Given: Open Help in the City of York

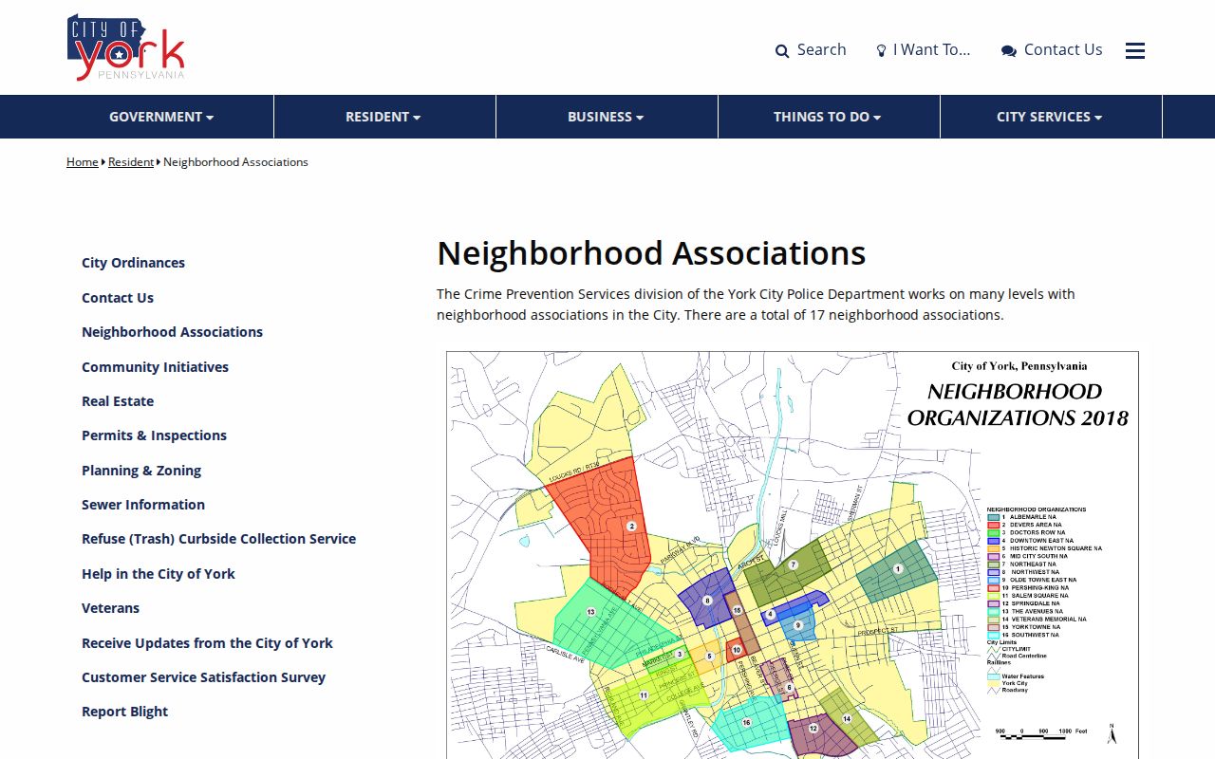Looking at the screenshot, I should [159, 574].
